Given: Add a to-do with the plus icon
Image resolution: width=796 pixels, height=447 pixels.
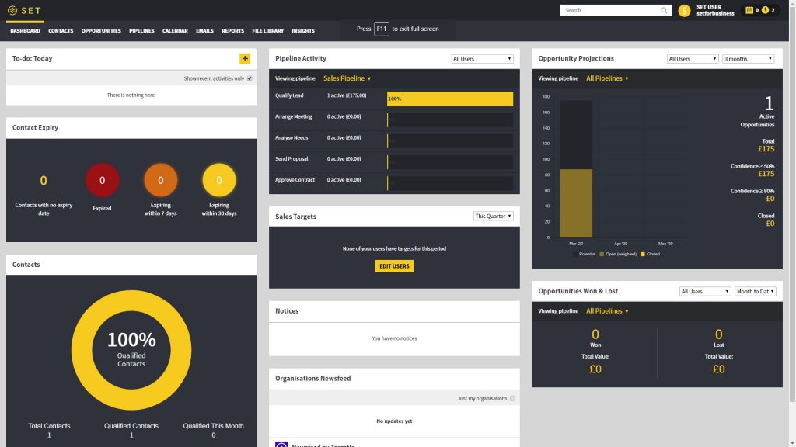Looking at the screenshot, I should [245, 59].
